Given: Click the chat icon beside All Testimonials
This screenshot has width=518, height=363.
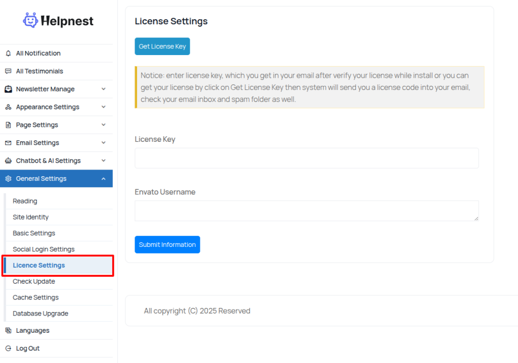Looking at the screenshot, I should tap(8, 71).
